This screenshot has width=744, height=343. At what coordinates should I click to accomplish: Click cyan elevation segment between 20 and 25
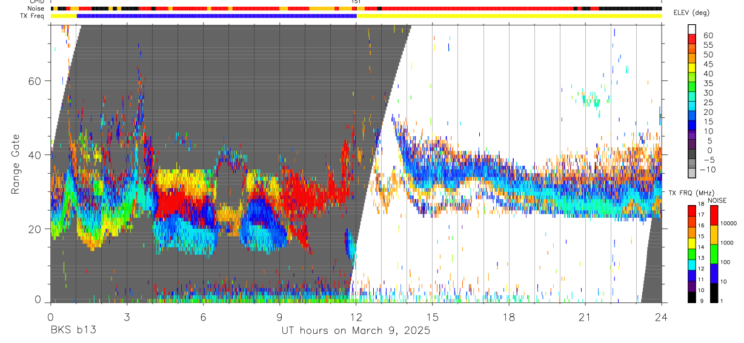(x=693, y=107)
